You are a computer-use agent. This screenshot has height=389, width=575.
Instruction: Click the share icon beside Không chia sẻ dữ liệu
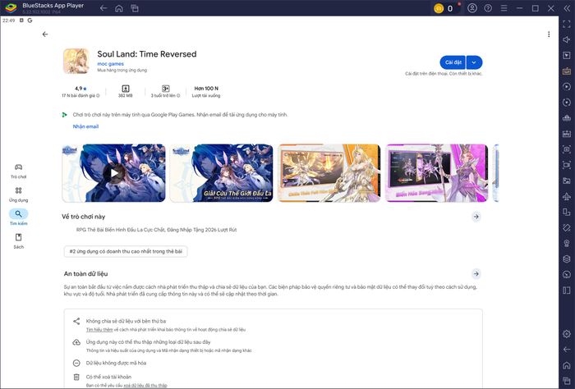(x=76, y=321)
